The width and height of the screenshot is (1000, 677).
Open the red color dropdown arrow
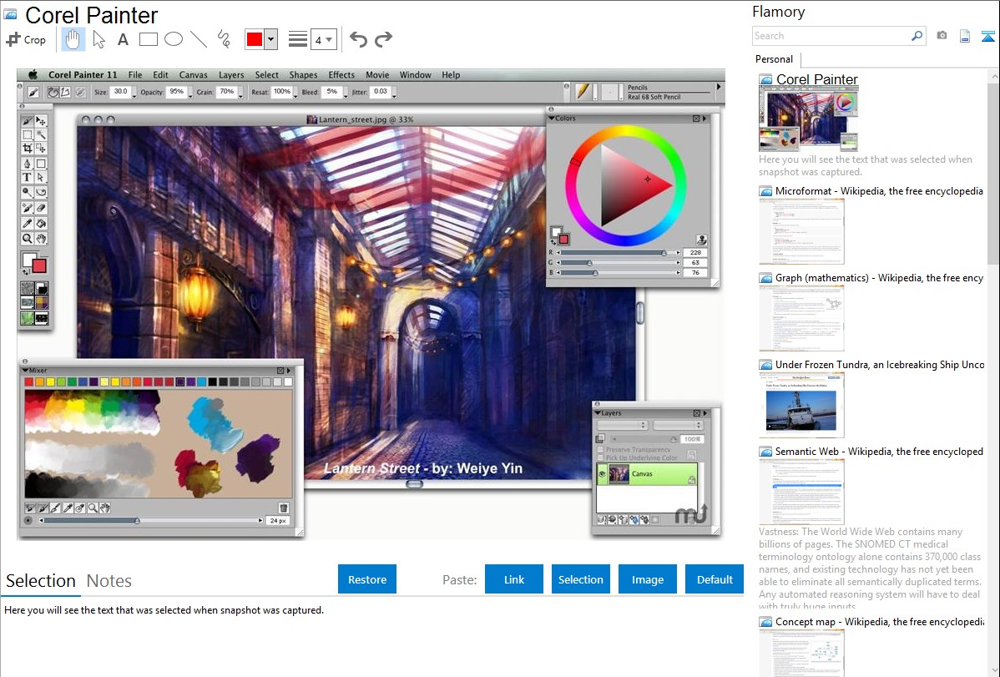(270, 39)
